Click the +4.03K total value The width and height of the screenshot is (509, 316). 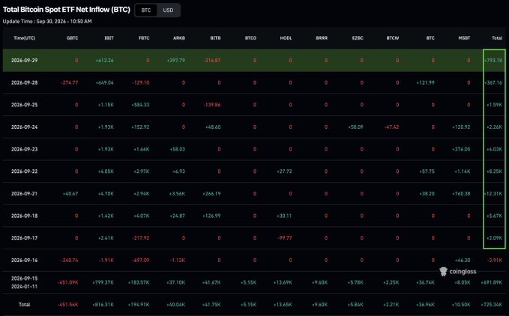pyautogui.click(x=495, y=149)
